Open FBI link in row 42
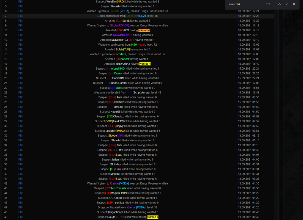This screenshot has width=303, height=220. tap(20, 183)
